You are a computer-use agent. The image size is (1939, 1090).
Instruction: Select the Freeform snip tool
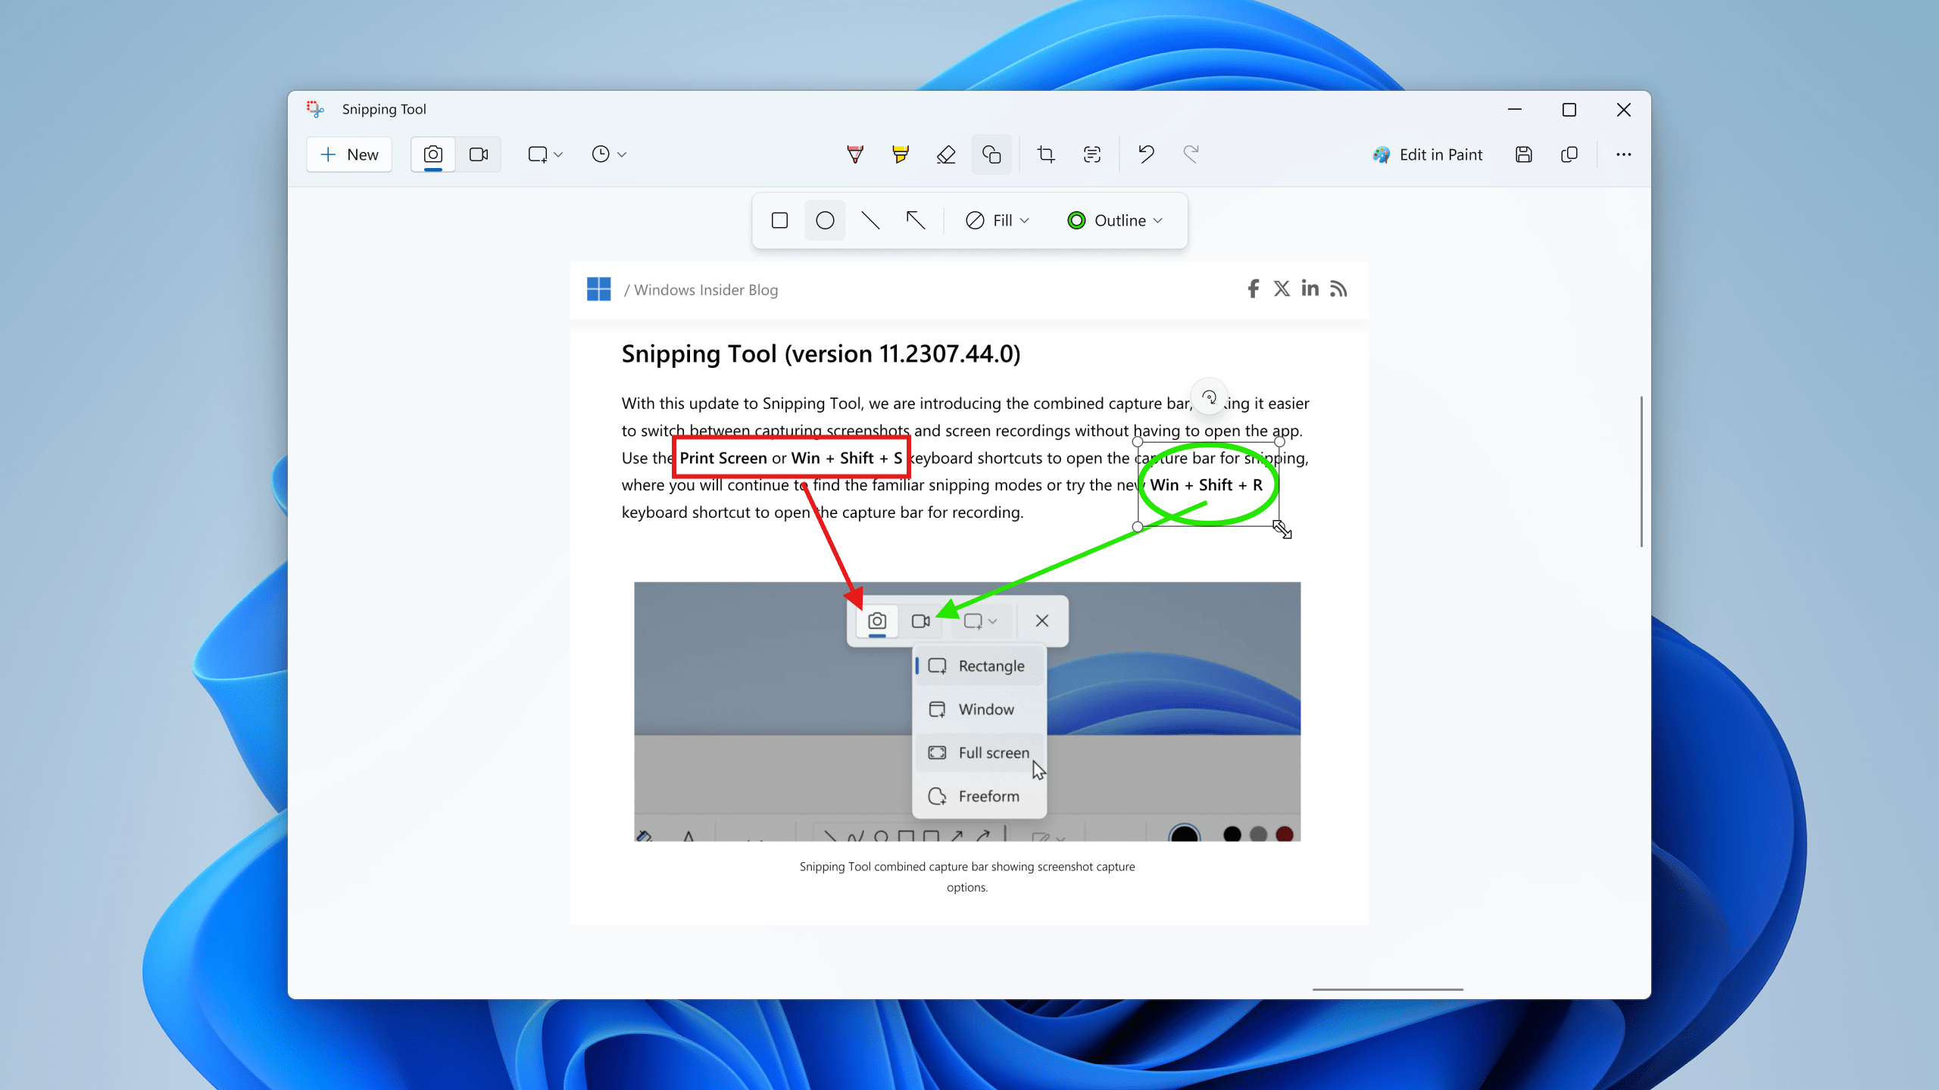pyautogui.click(x=979, y=796)
